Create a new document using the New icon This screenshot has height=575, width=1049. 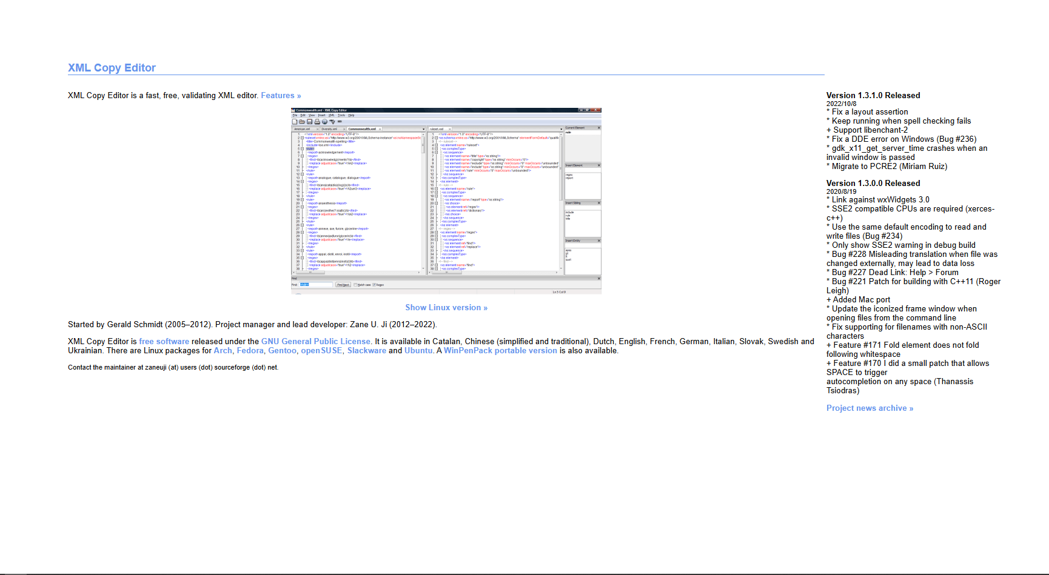(x=295, y=121)
